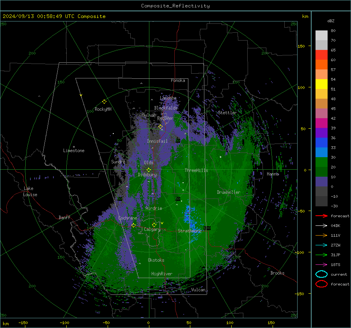This screenshot has width=351, height=328.
Task: Click the red forecast arrow in legend
Action: (x=321, y=216)
